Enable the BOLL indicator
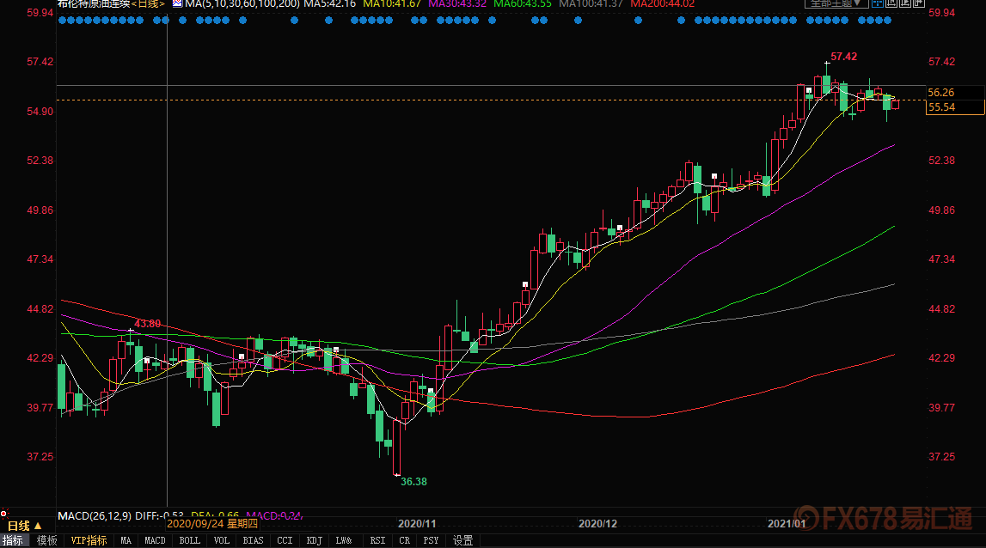Screen dimensions: 986x548 coord(189,540)
